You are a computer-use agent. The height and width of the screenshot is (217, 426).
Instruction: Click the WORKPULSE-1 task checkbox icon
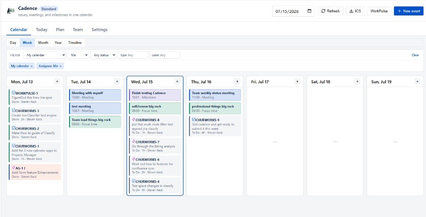pos(14,93)
